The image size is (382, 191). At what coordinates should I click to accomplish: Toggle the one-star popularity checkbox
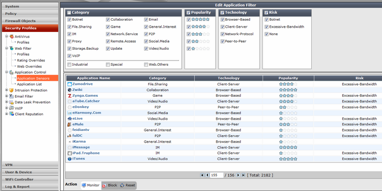pos(188,49)
